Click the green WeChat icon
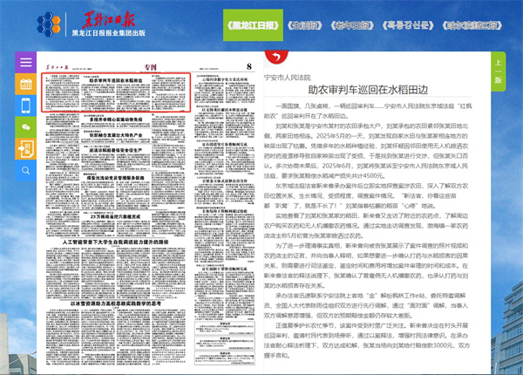The height and width of the screenshot is (375, 523). [x=25, y=127]
